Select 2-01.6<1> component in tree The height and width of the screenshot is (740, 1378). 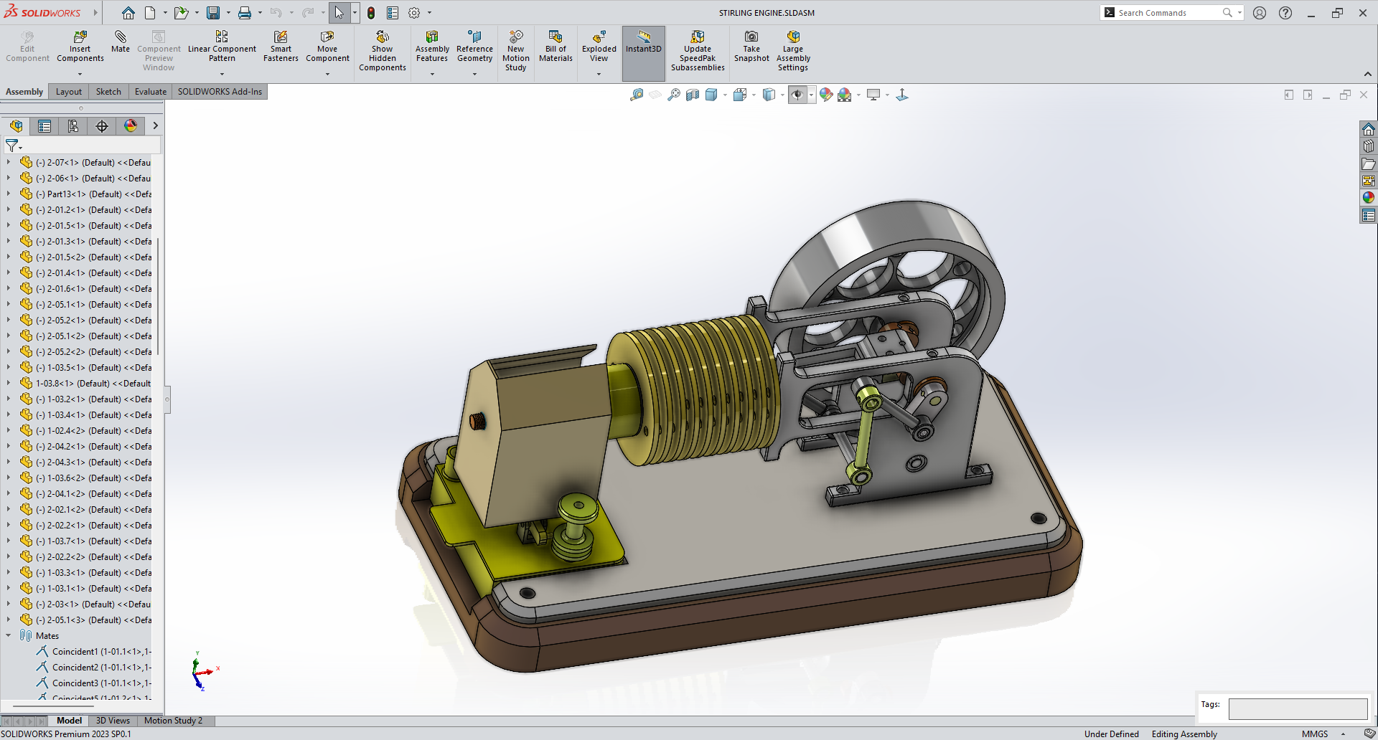click(x=86, y=288)
